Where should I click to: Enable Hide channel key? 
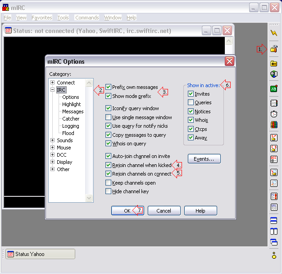(108, 191)
